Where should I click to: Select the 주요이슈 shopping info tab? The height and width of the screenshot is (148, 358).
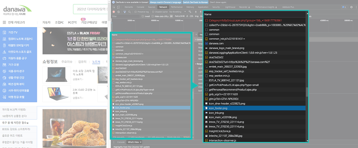tap(67, 62)
